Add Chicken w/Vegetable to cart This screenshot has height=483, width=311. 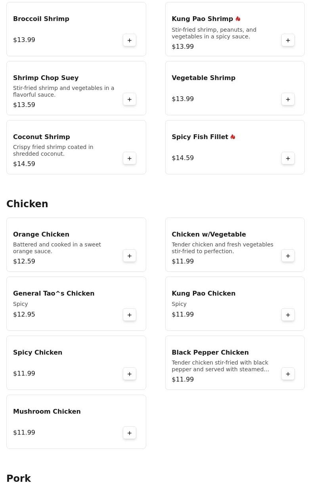pos(288,256)
